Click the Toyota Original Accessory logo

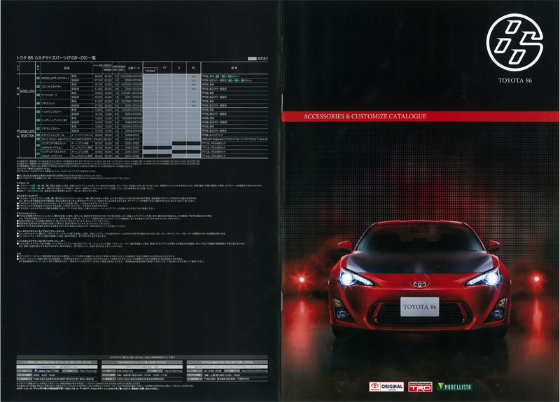coord(386,387)
